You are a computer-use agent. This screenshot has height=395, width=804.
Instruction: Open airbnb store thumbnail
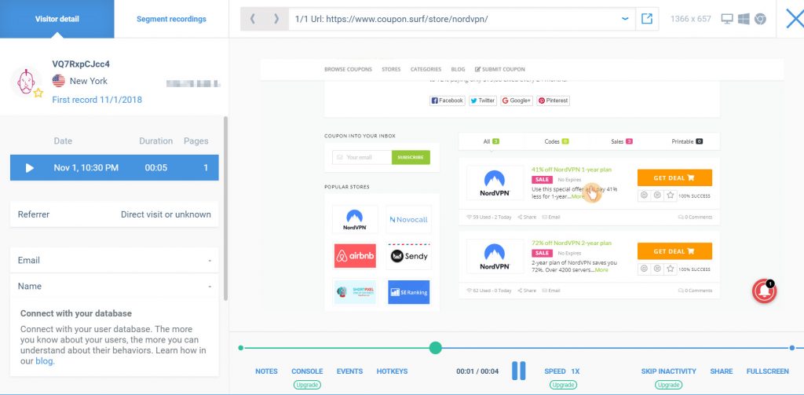click(x=355, y=256)
